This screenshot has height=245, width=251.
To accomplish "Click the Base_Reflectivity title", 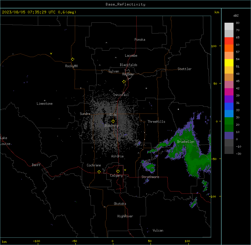I will click(125, 4).
